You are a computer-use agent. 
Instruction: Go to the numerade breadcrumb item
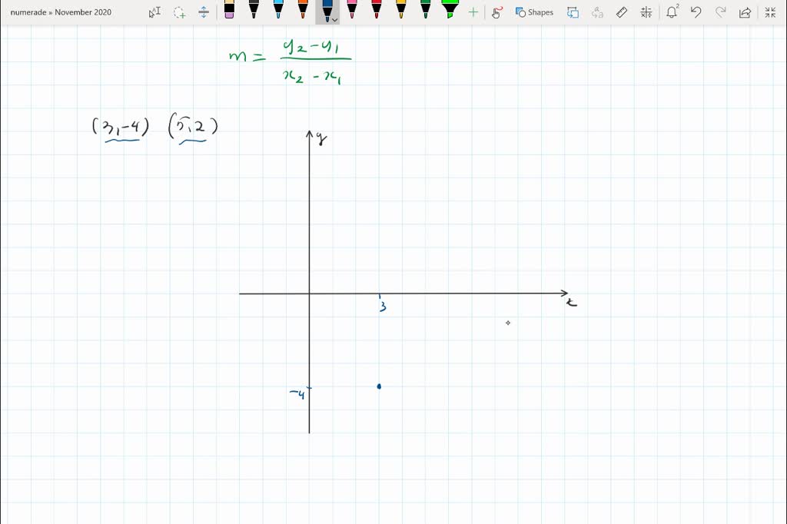(26, 12)
